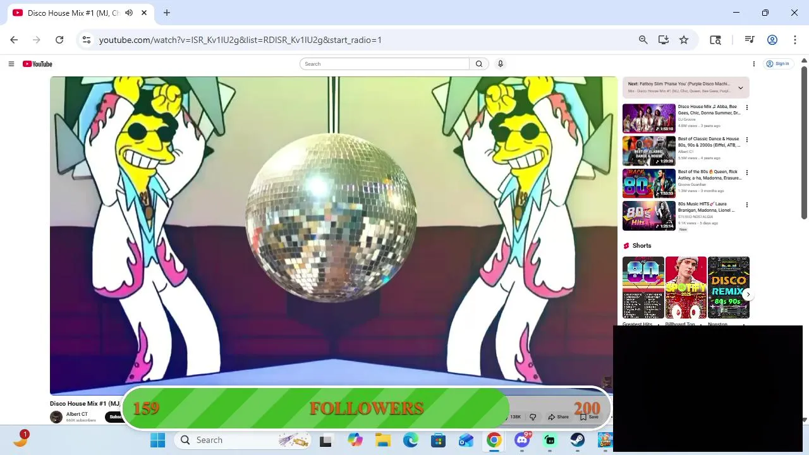Open Chrome media controls icon
This screenshot has height=455, width=809.
point(750,40)
